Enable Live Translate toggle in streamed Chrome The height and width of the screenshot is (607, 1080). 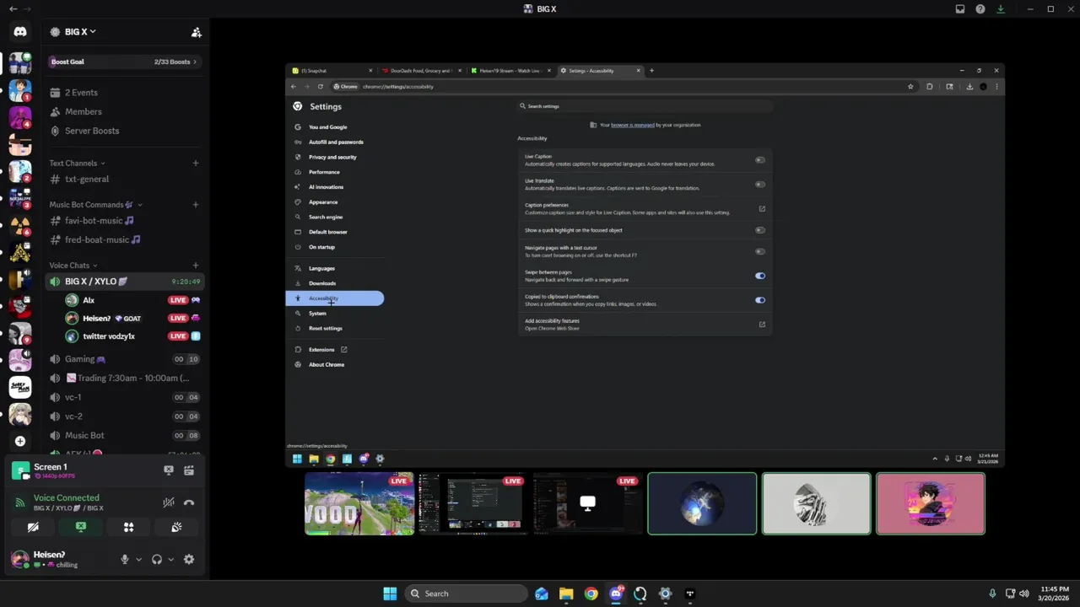point(760,185)
